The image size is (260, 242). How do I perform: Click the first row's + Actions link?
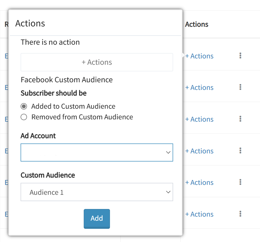coord(199,56)
